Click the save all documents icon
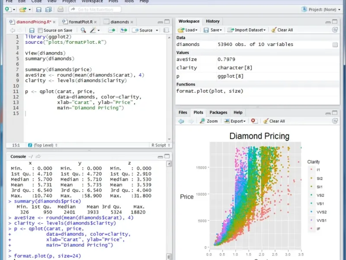This screenshot has width=346, height=260. click(x=48, y=10)
